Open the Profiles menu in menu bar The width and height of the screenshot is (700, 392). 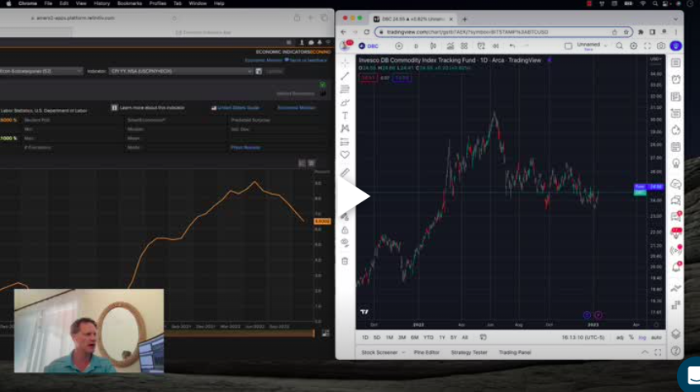click(157, 3)
